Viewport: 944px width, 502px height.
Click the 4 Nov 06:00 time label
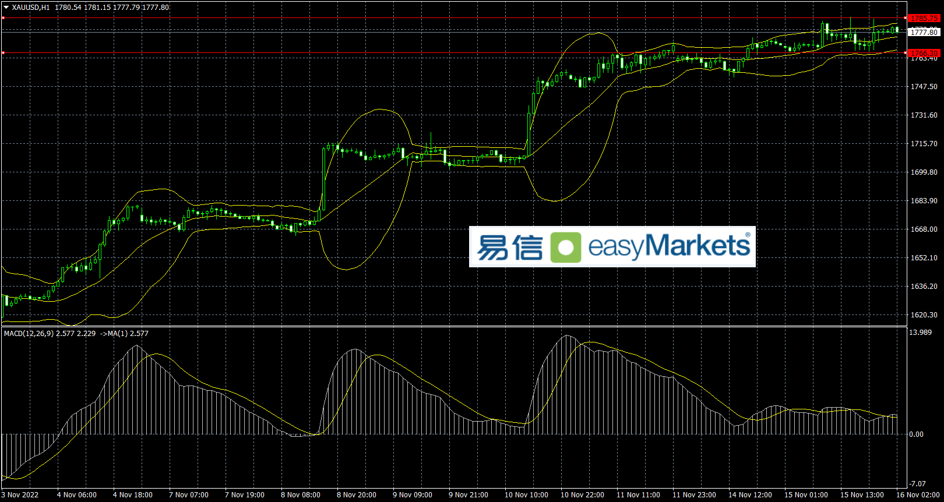click(77, 495)
